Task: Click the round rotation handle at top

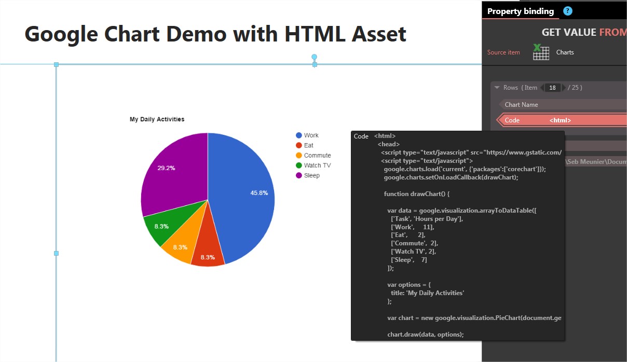Action: (x=314, y=57)
